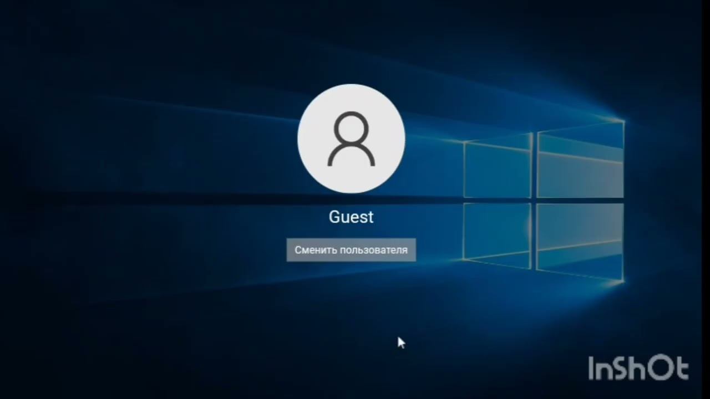Select the Guest account name
710x399 pixels.
[x=351, y=217]
